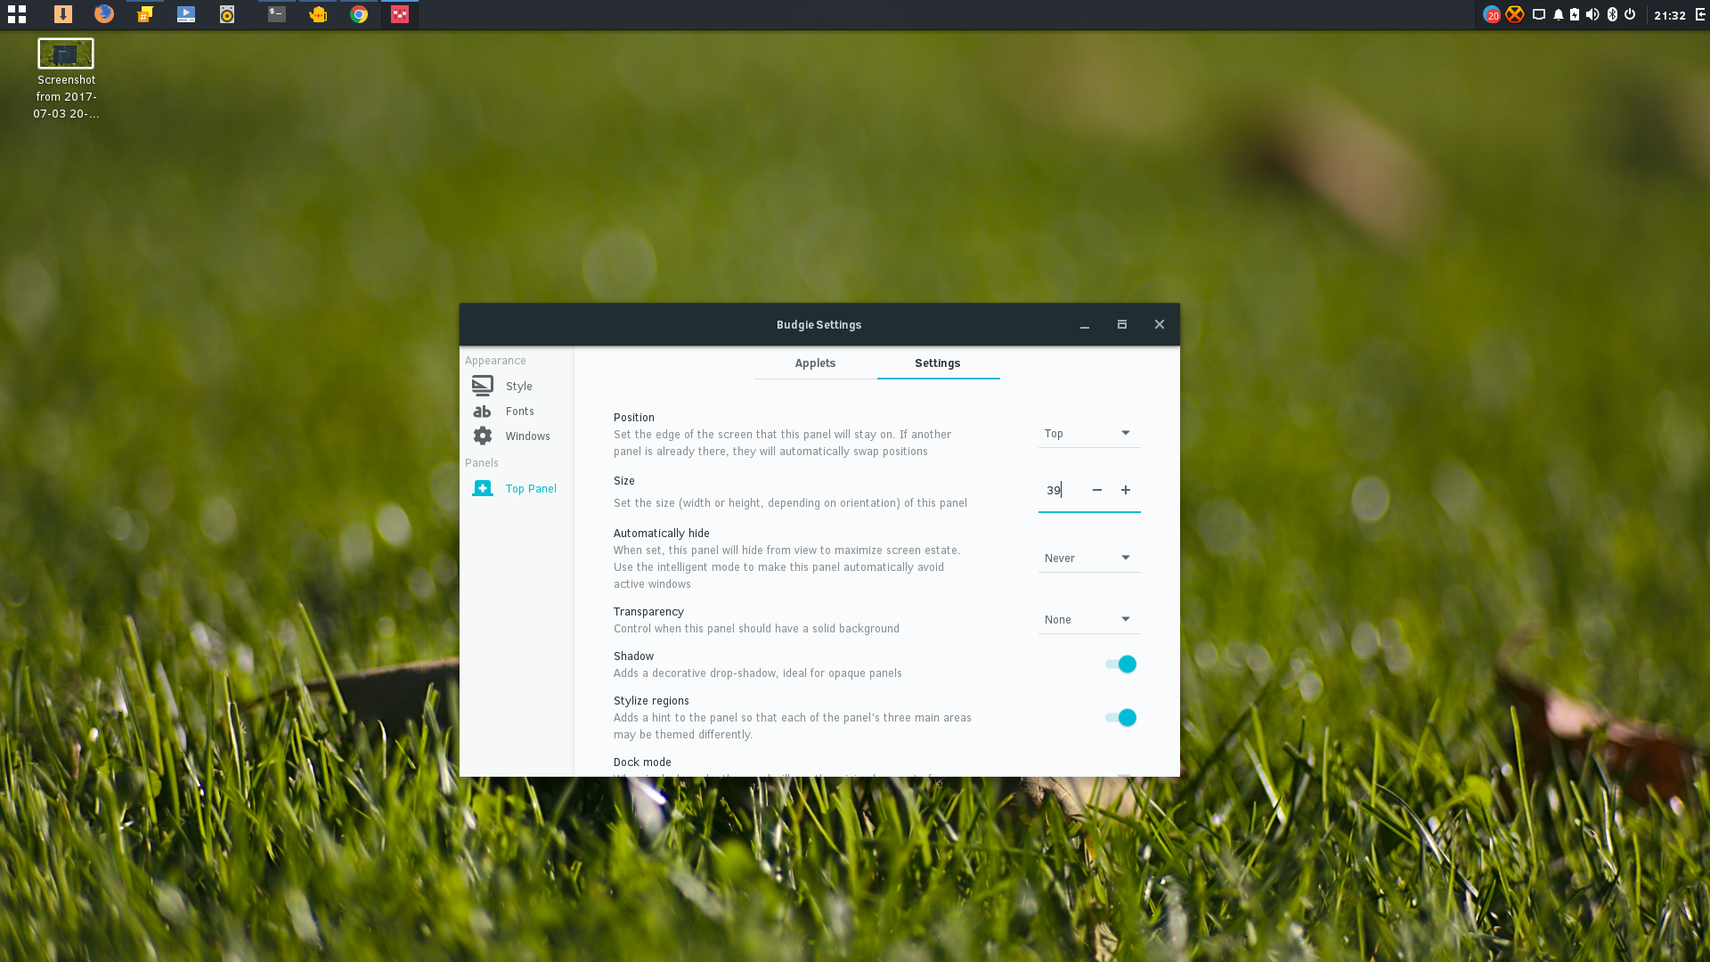Close the Budgie Settings window
This screenshot has width=1710, height=962.
coord(1160,324)
